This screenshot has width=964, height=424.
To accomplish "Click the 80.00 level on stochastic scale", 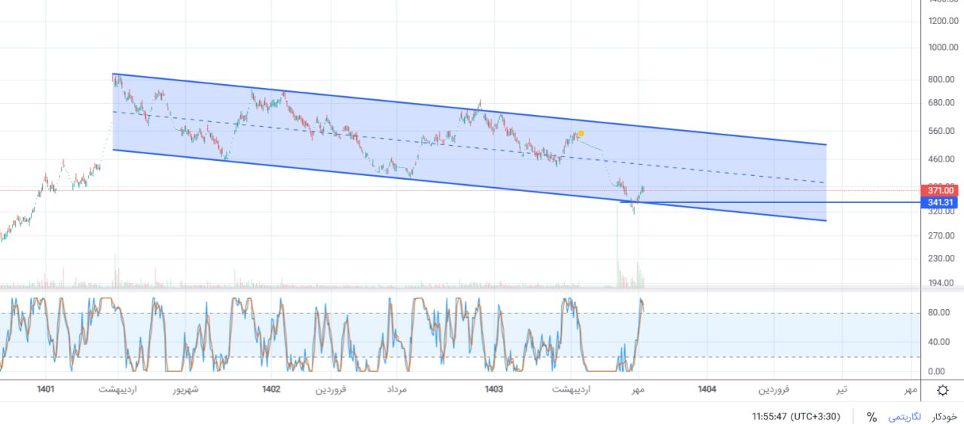I will click(x=938, y=312).
